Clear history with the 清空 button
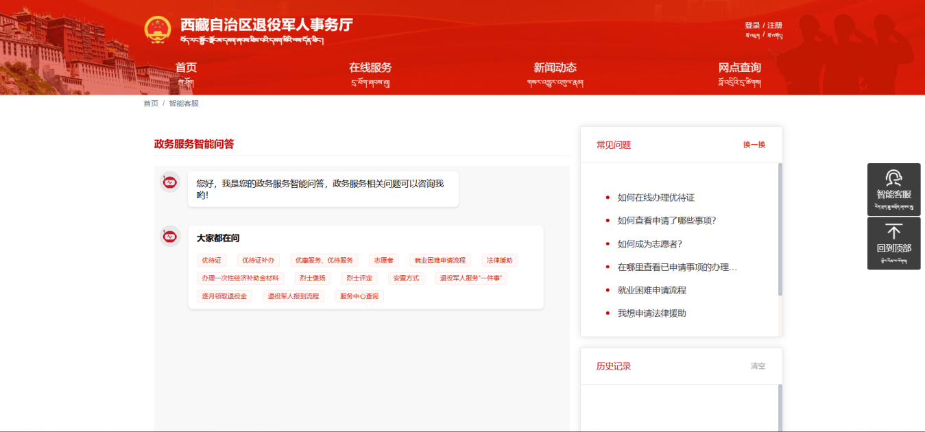Viewport: 925px width, 432px height. 758,366
